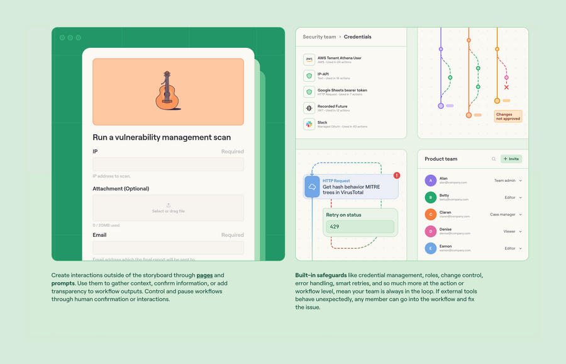Select the green shield icon beside IP-API

click(309, 74)
